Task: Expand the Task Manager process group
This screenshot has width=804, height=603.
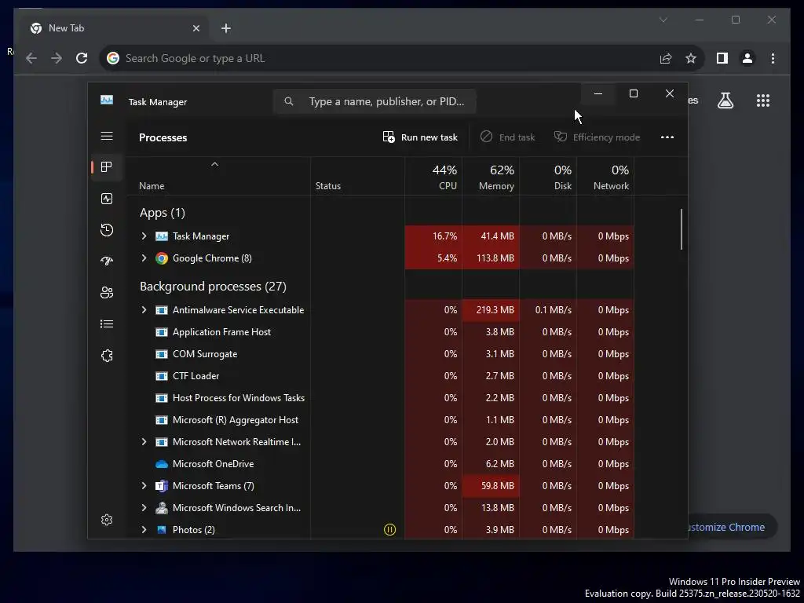Action: coord(144,236)
